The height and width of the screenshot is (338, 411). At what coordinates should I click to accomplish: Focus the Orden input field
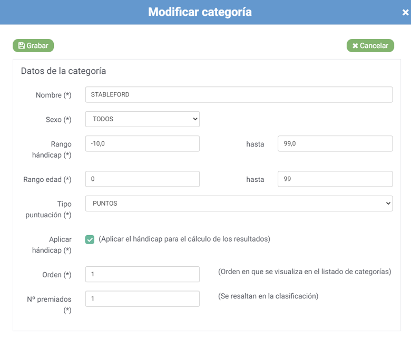(142, 274)
